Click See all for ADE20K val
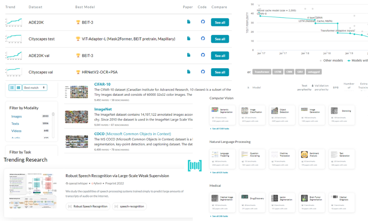This screenshot has width=368, height=221. click(220, 56)
